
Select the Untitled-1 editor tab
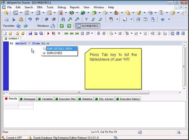[x=12, y=38]
